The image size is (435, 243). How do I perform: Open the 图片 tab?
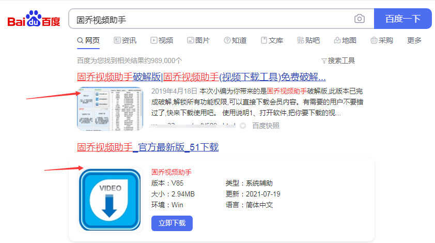pyautogui.click(x=198, y=40)
